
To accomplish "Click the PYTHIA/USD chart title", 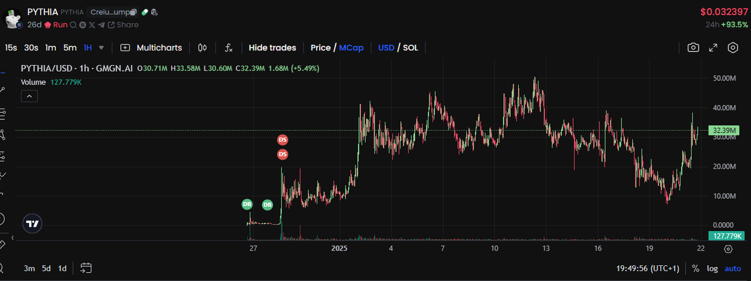I will click(77, 67).
